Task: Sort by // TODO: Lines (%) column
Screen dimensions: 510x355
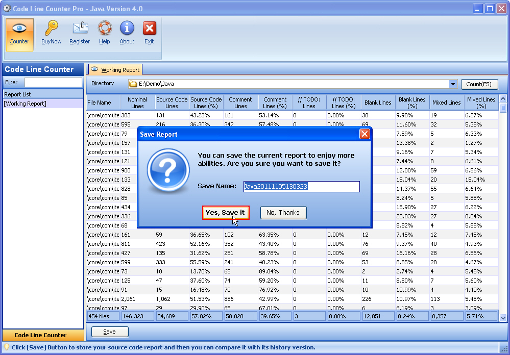Action: (x=344, y=103)
